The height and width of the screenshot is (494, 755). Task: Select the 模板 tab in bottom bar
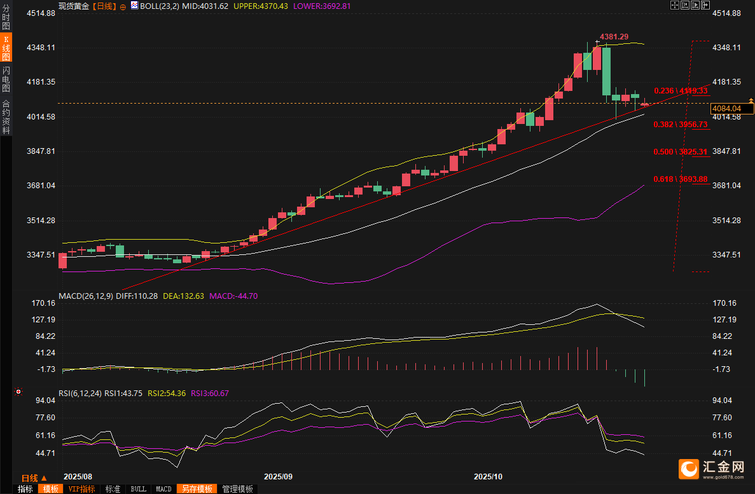tap(50, 489)
